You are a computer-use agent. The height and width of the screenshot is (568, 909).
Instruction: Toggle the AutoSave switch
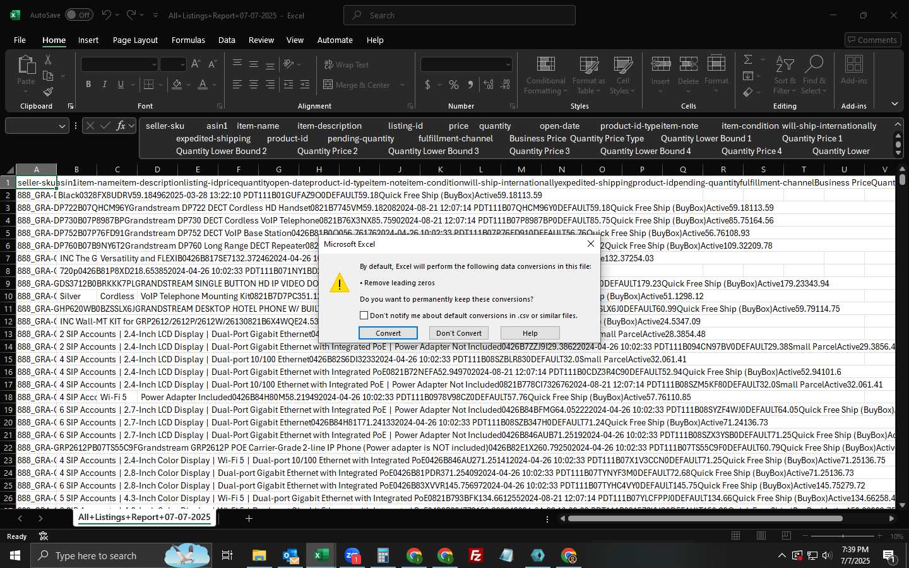[78, 15]
